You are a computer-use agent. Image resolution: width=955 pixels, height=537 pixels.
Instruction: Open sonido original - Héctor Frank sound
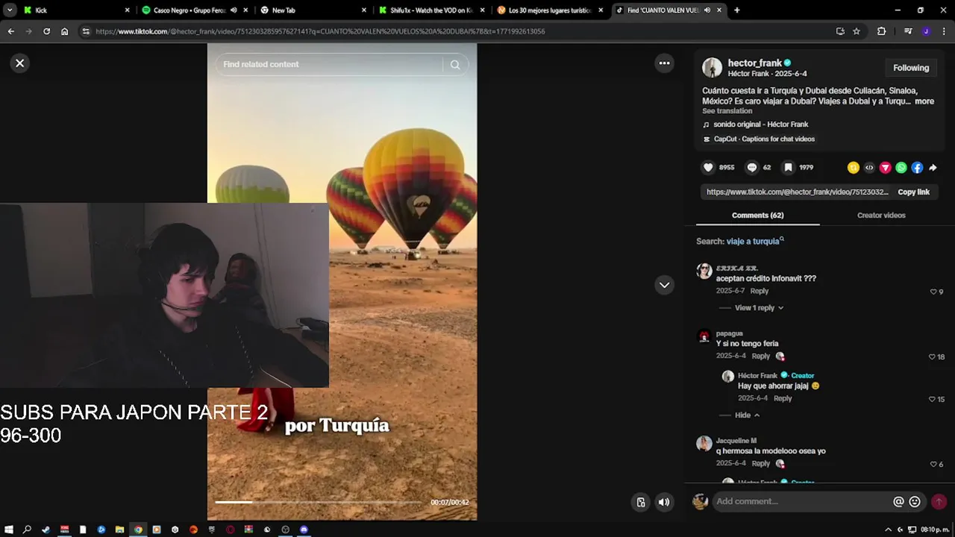click(760, 125)
